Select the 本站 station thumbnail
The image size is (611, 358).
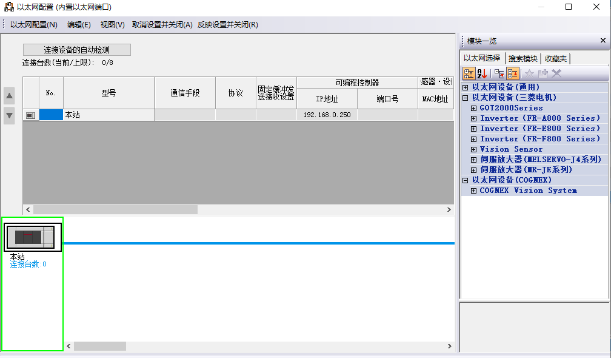click(32, 237)
